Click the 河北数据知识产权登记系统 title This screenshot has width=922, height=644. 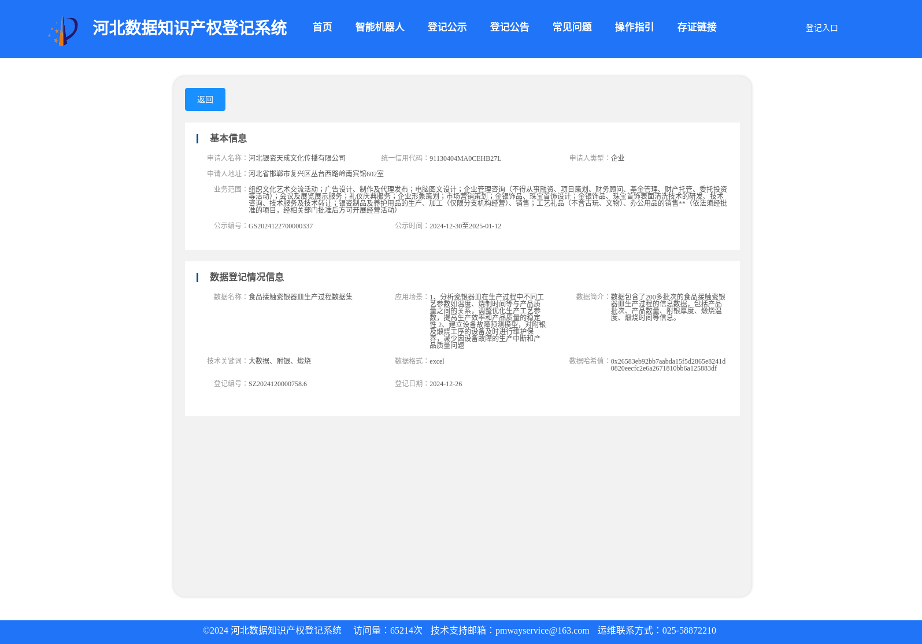190,28
